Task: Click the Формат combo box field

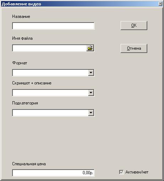Action: point(53,73)
